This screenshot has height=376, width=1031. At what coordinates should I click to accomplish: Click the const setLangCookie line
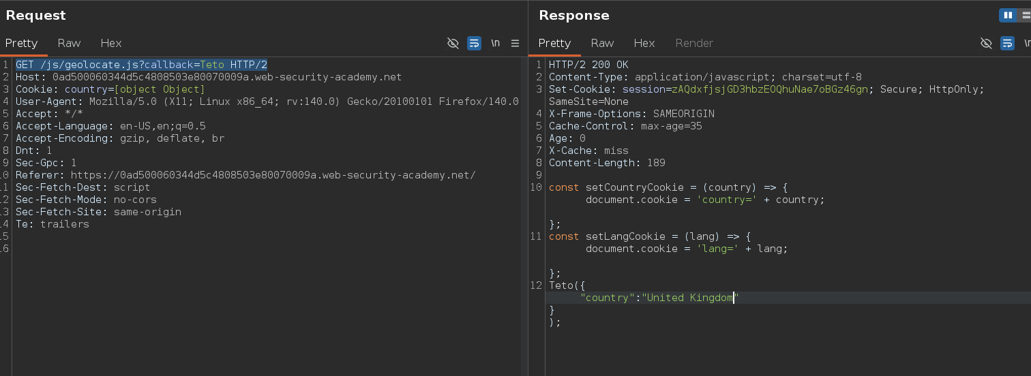point(650,236)
